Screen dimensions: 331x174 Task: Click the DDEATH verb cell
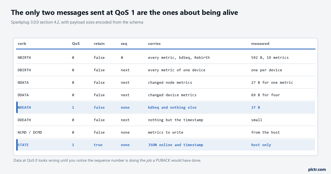(x=24, y=120)
